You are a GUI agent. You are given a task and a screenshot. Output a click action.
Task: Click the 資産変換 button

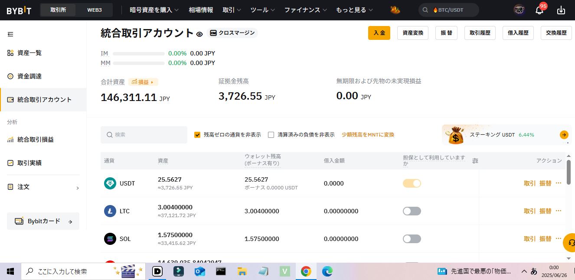click(x=412, y=33)
